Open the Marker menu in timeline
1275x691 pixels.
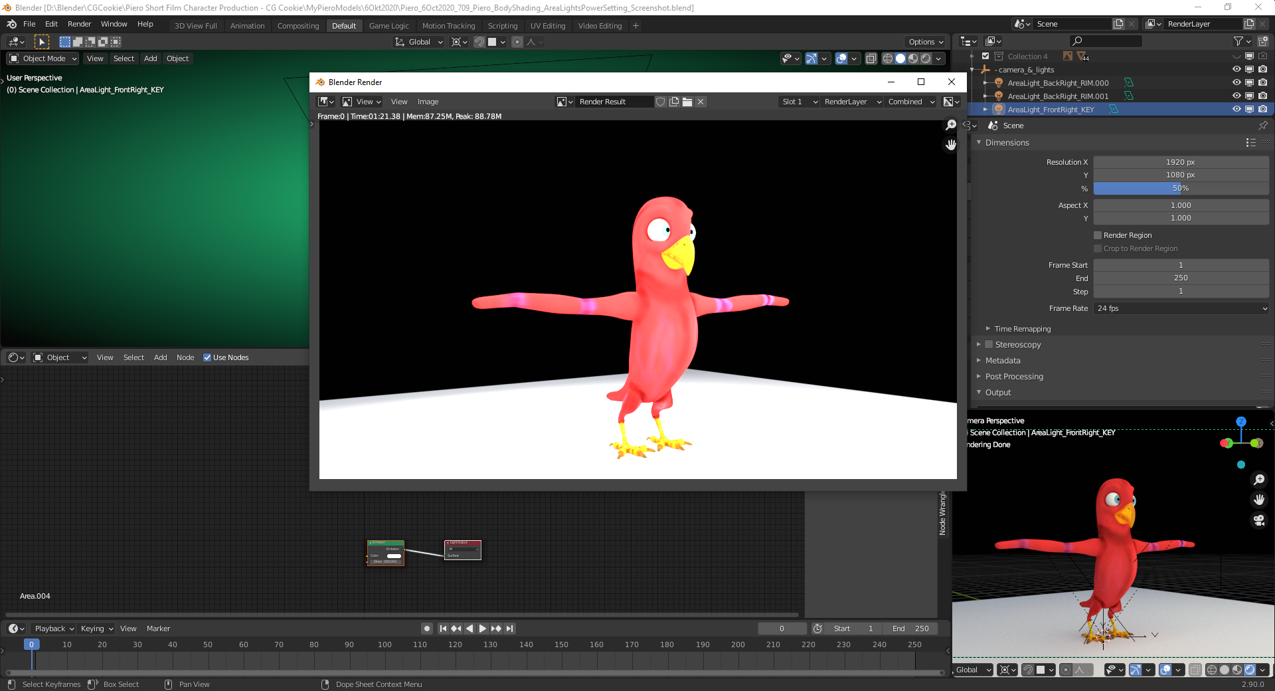point(158,629)
